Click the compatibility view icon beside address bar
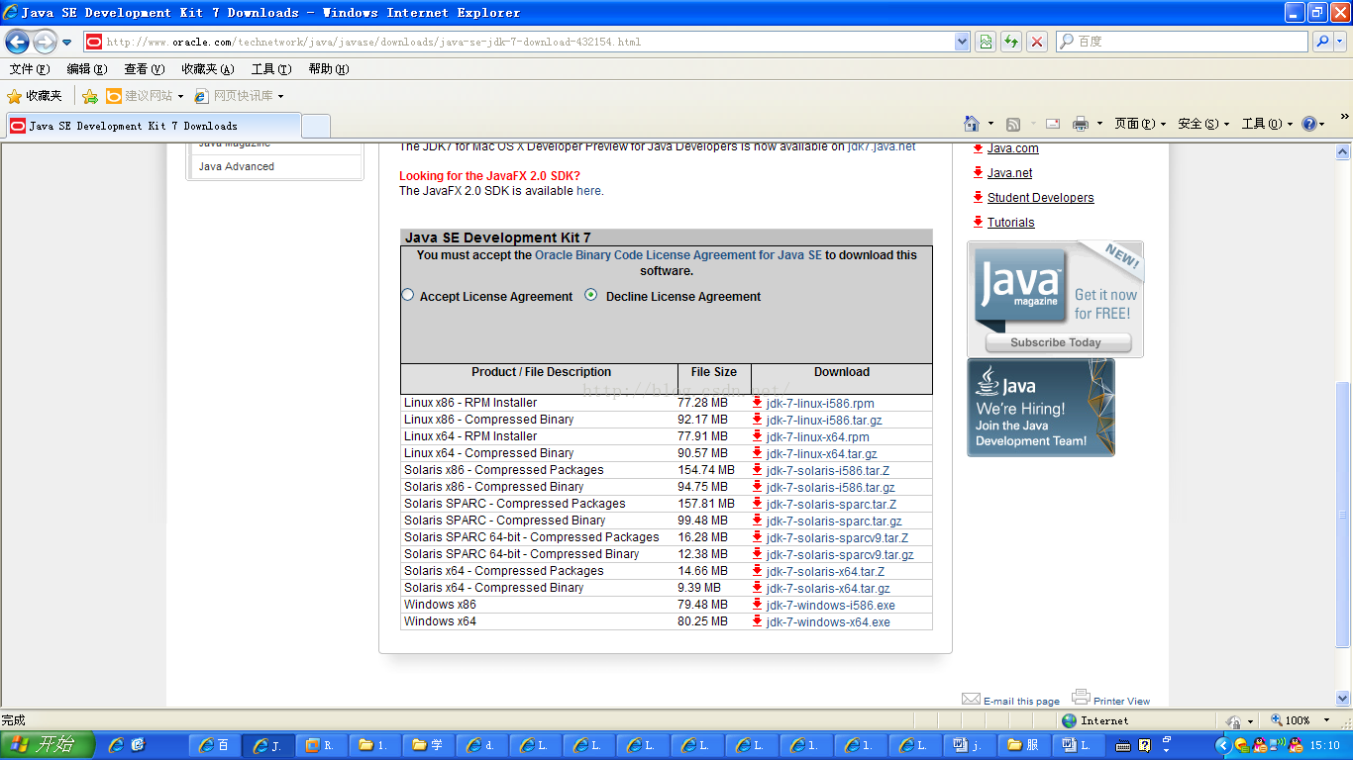The image size is (1353, 760). [986, 42]
